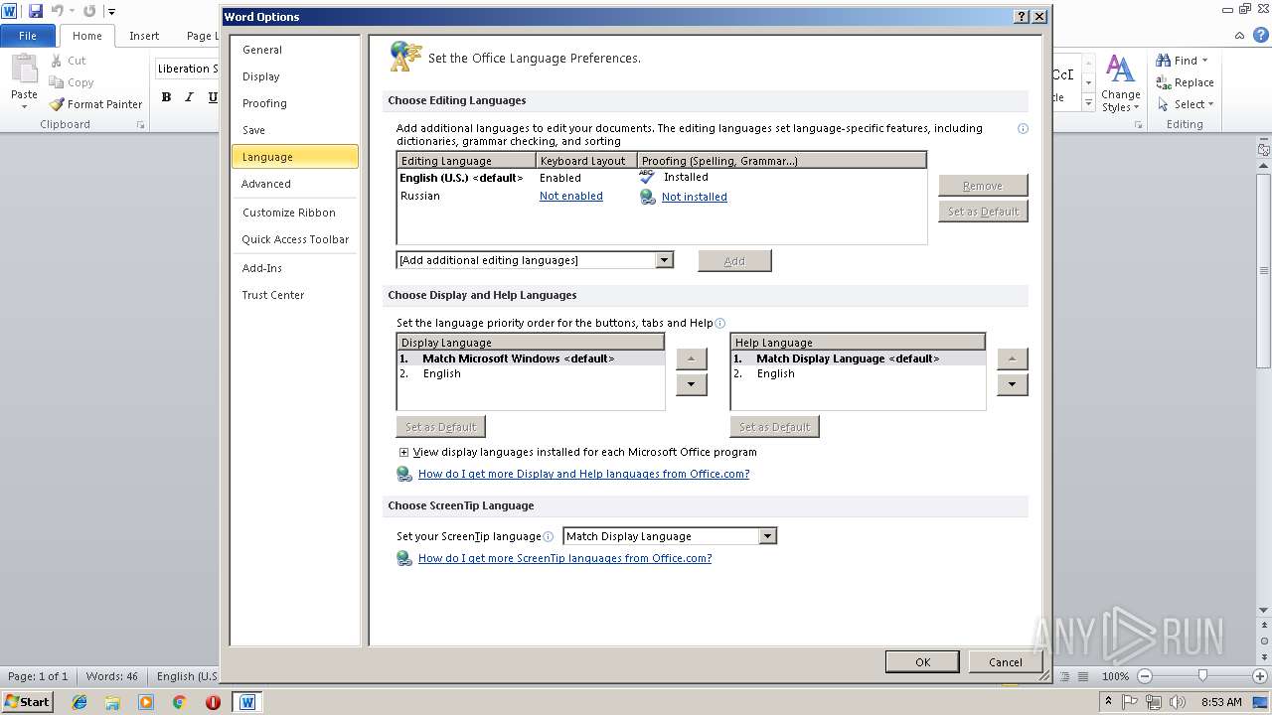Open the Clipboard group dialog launcher

click(140, 125)
